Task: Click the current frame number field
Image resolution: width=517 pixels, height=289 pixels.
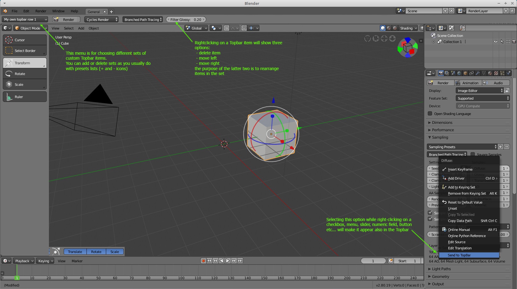Action: [373, 260]
